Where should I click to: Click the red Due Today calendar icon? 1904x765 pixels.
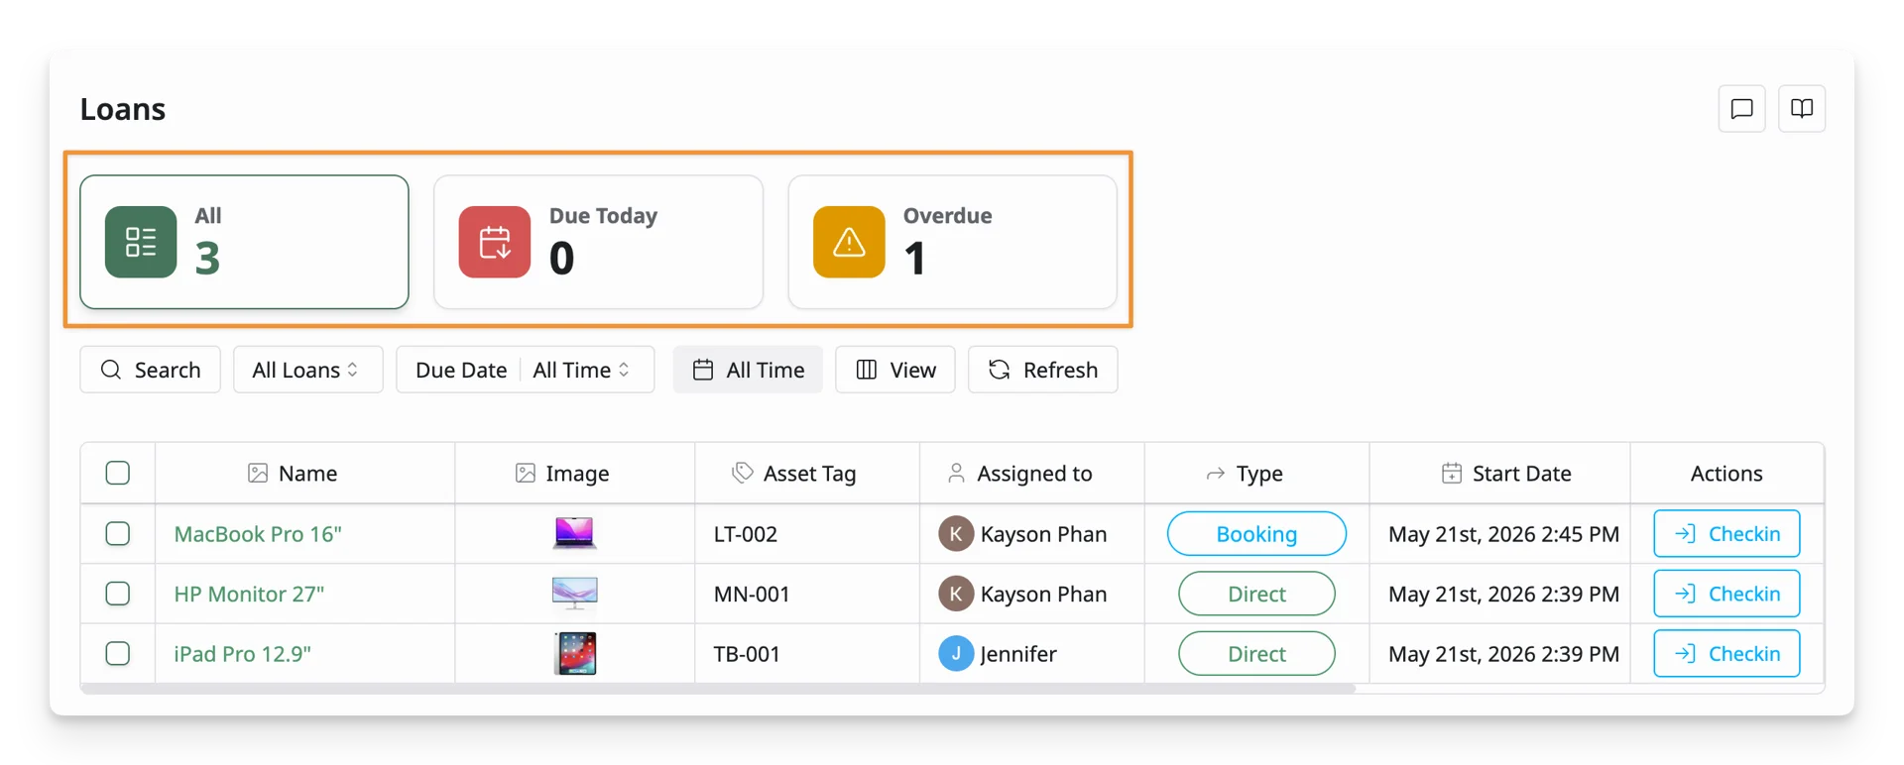[x=495, y=242]
